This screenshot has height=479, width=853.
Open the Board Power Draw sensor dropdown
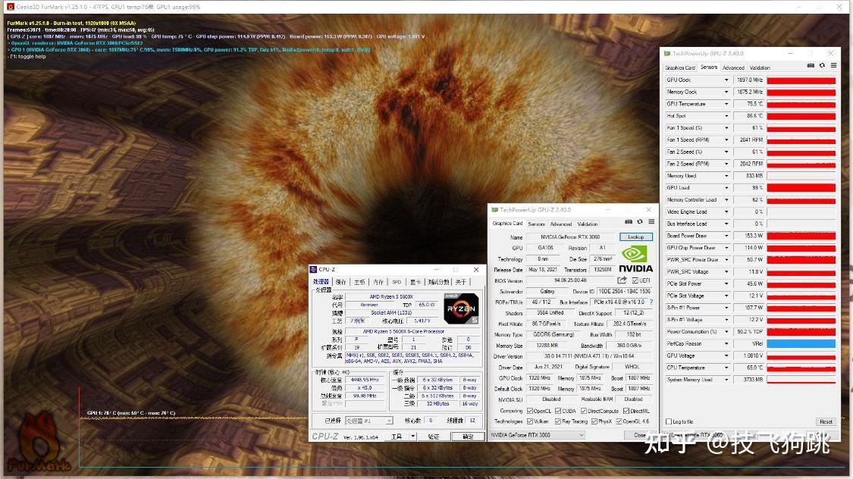pyautogui.click(x=726, y=236)
